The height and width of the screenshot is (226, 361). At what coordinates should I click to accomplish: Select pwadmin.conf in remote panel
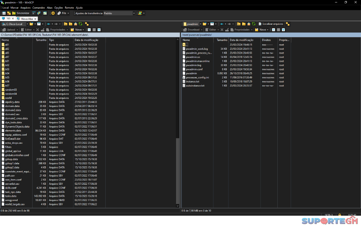coord(194,69)
